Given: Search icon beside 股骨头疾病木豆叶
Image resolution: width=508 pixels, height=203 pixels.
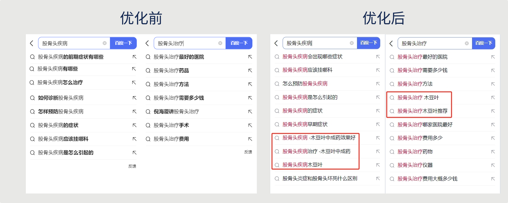Looking at the screenshot, I should click(x=277, y=165).
